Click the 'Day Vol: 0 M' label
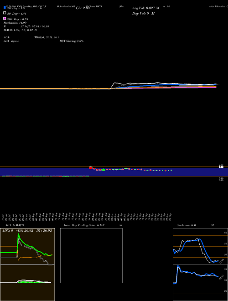Viewport: 228px width, 301px height. tap(143, 13)
